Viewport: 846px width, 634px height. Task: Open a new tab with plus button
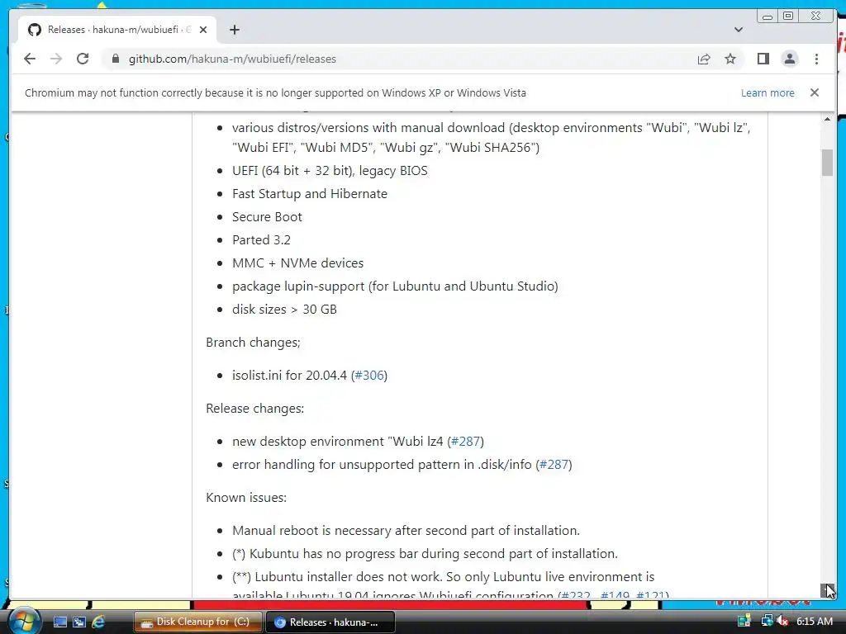click(x=234, y=30)
